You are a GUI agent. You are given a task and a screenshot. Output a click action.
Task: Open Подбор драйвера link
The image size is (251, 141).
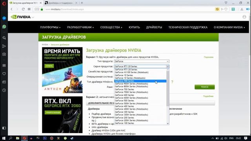(x=101, y=114)
